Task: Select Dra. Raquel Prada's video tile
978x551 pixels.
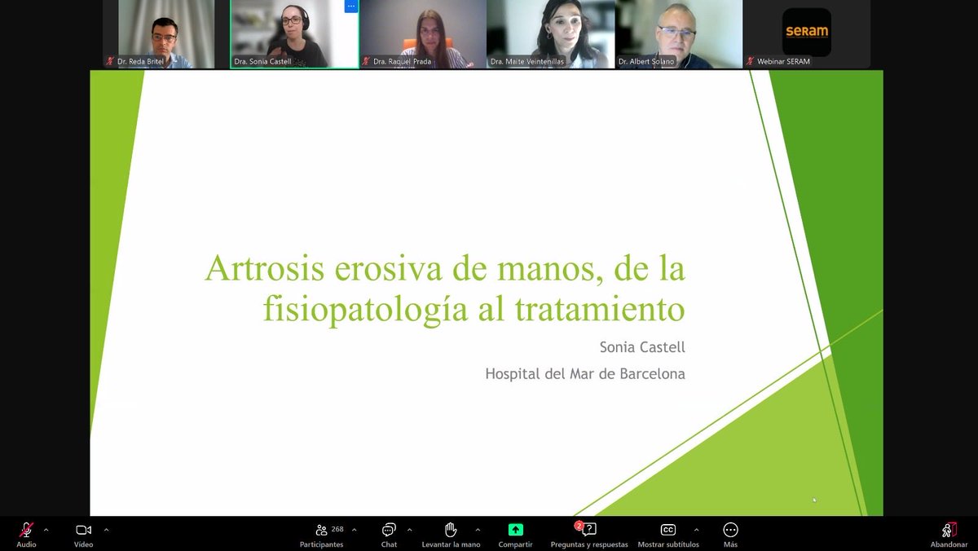Action: click(x=423, y=33)
